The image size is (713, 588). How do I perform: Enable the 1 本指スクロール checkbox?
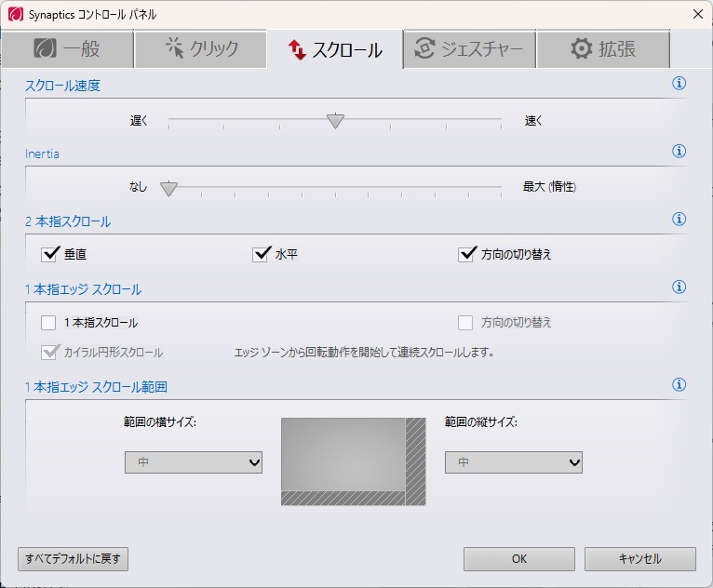coord(48,323)
